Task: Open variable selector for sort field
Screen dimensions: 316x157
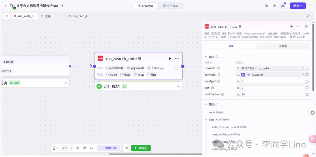Action: (x=307, y=88)
